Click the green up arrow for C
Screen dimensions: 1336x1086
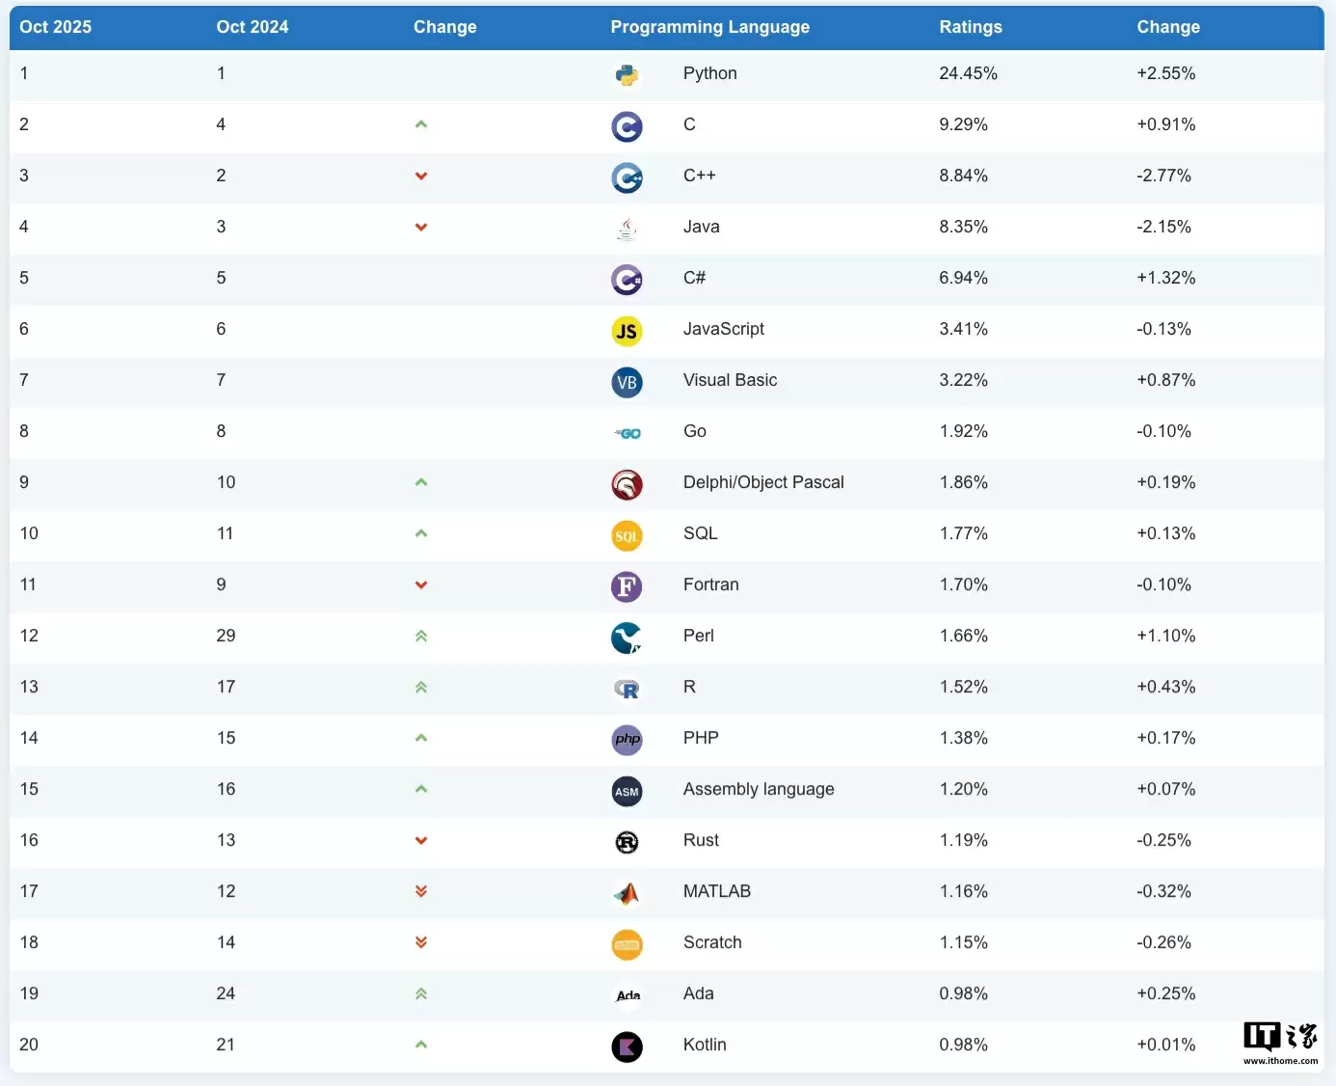coord(421,124)
